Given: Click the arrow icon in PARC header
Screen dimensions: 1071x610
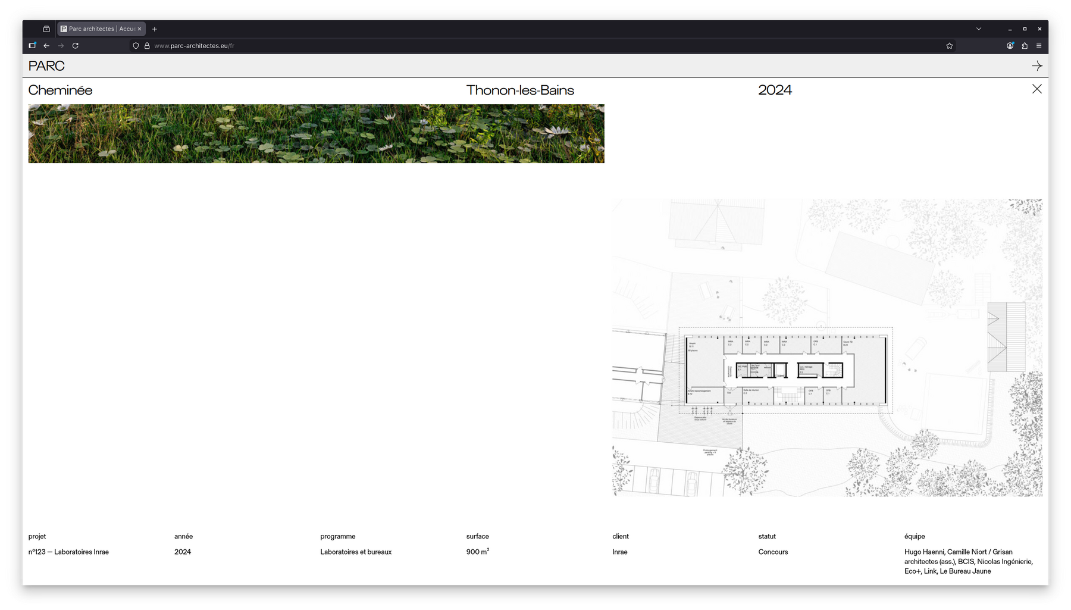Looking at the screenshot, I should point(1036,66).
